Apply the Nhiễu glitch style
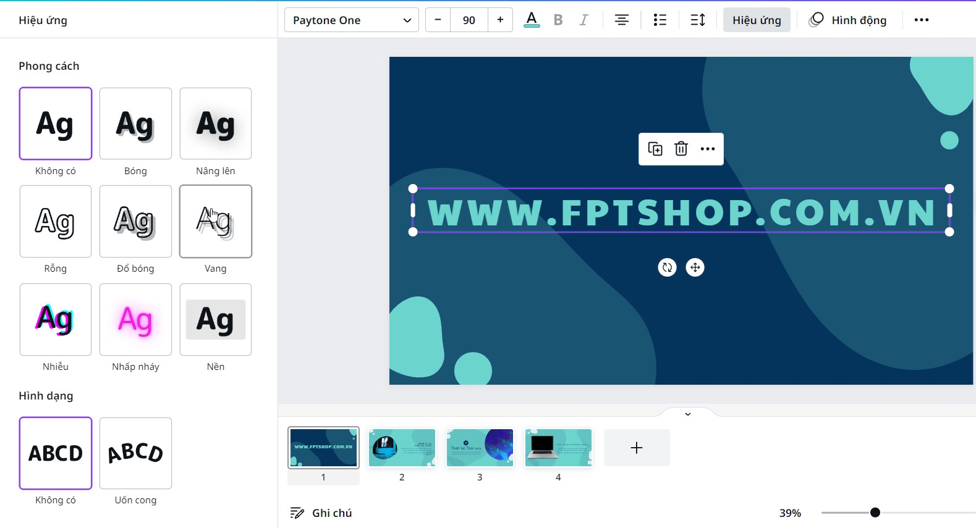 (56, 319)
